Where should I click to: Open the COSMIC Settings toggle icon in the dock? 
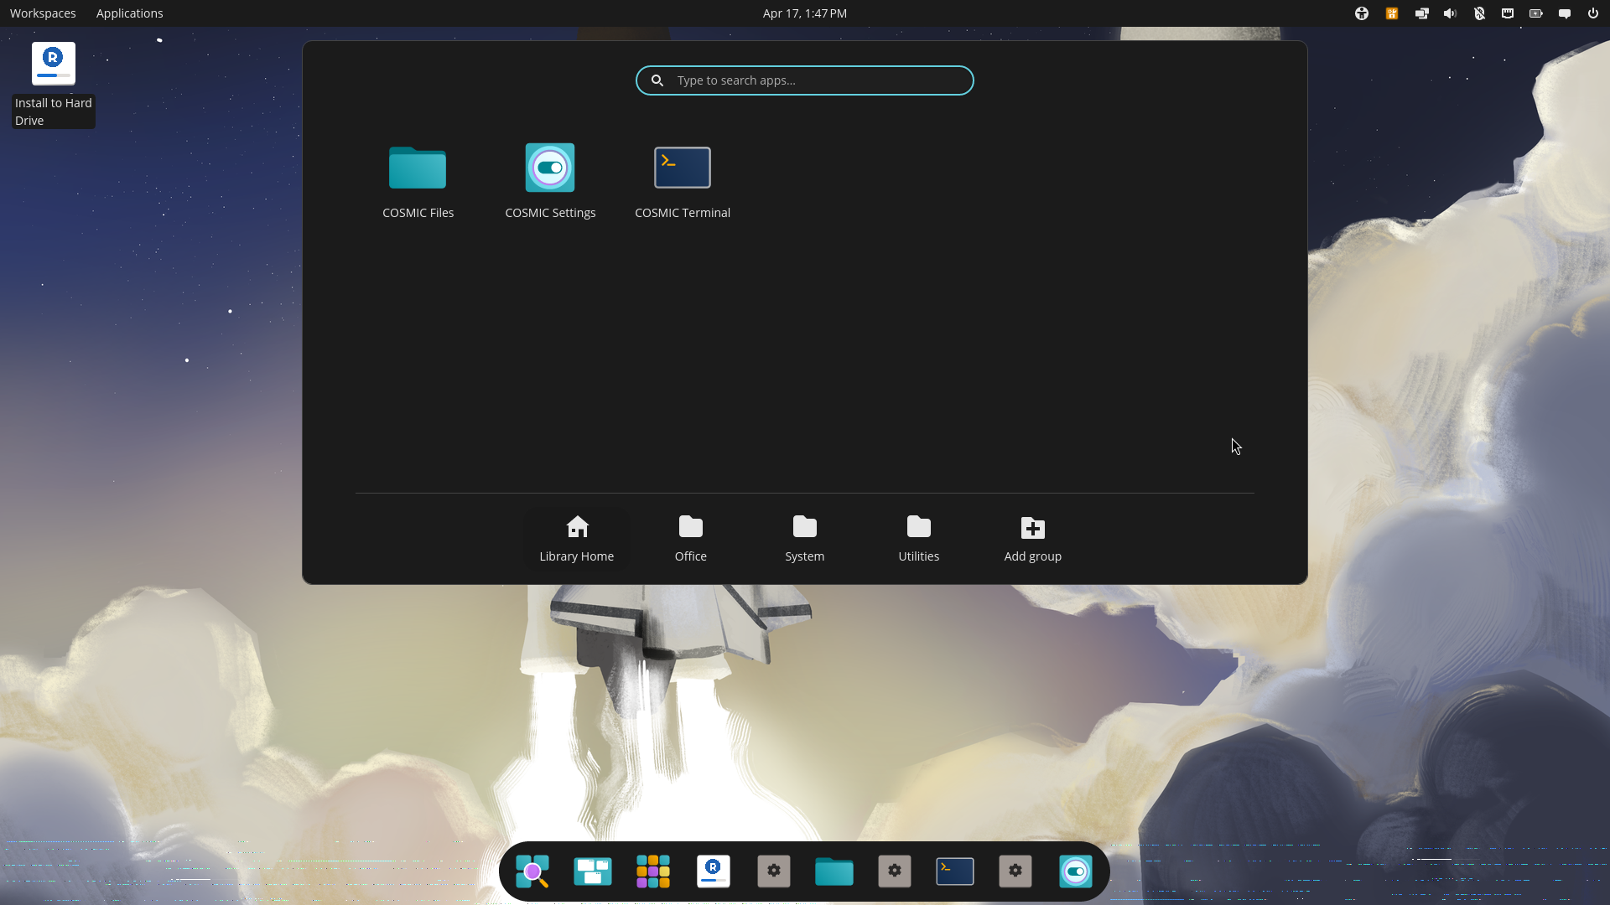[x=1076, y=871]
